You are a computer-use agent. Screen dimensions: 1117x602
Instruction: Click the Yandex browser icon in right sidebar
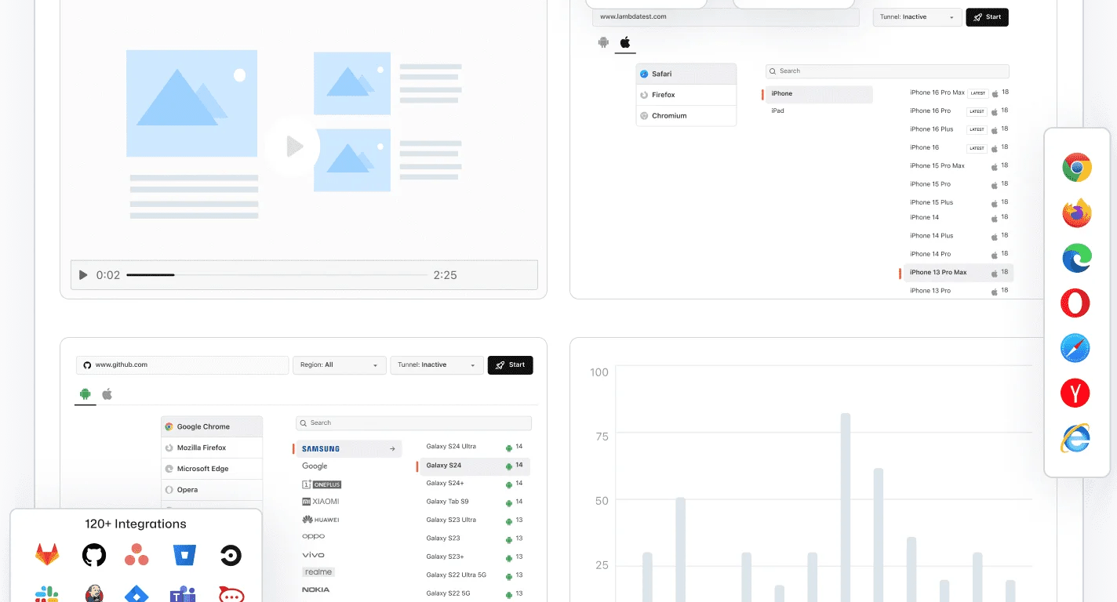1075,393
